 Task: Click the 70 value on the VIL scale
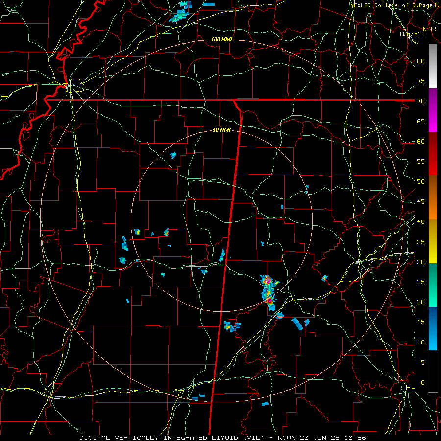coord(421,101)
